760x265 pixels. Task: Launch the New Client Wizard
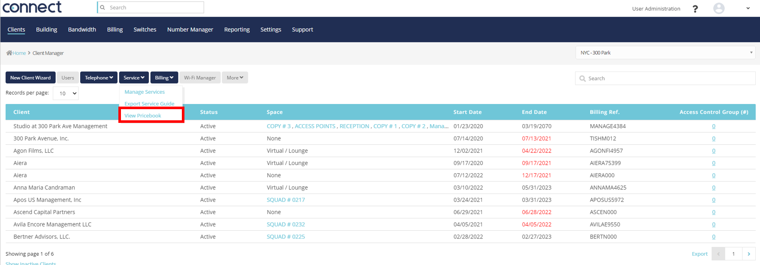[30, 77]
